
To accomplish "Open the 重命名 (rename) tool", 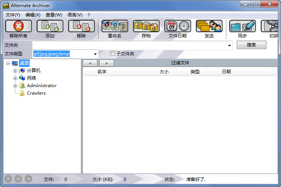I will tap(115, 26).
